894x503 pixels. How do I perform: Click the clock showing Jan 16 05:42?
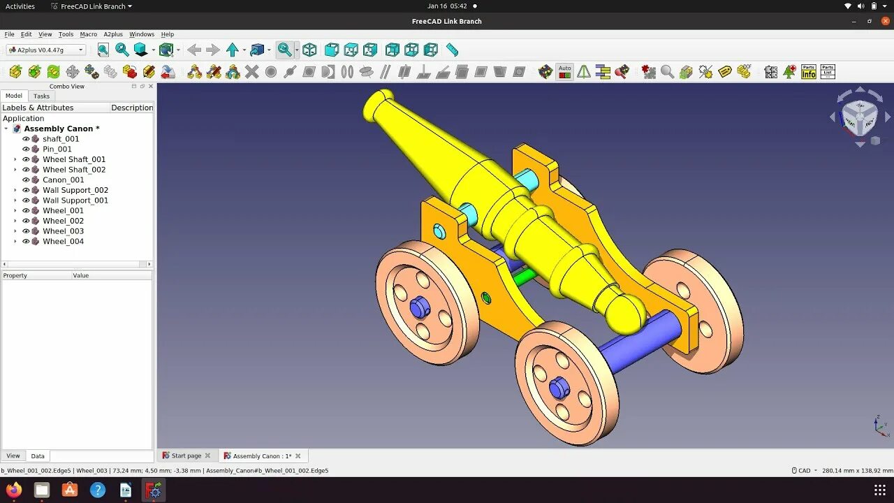(447, 6)
